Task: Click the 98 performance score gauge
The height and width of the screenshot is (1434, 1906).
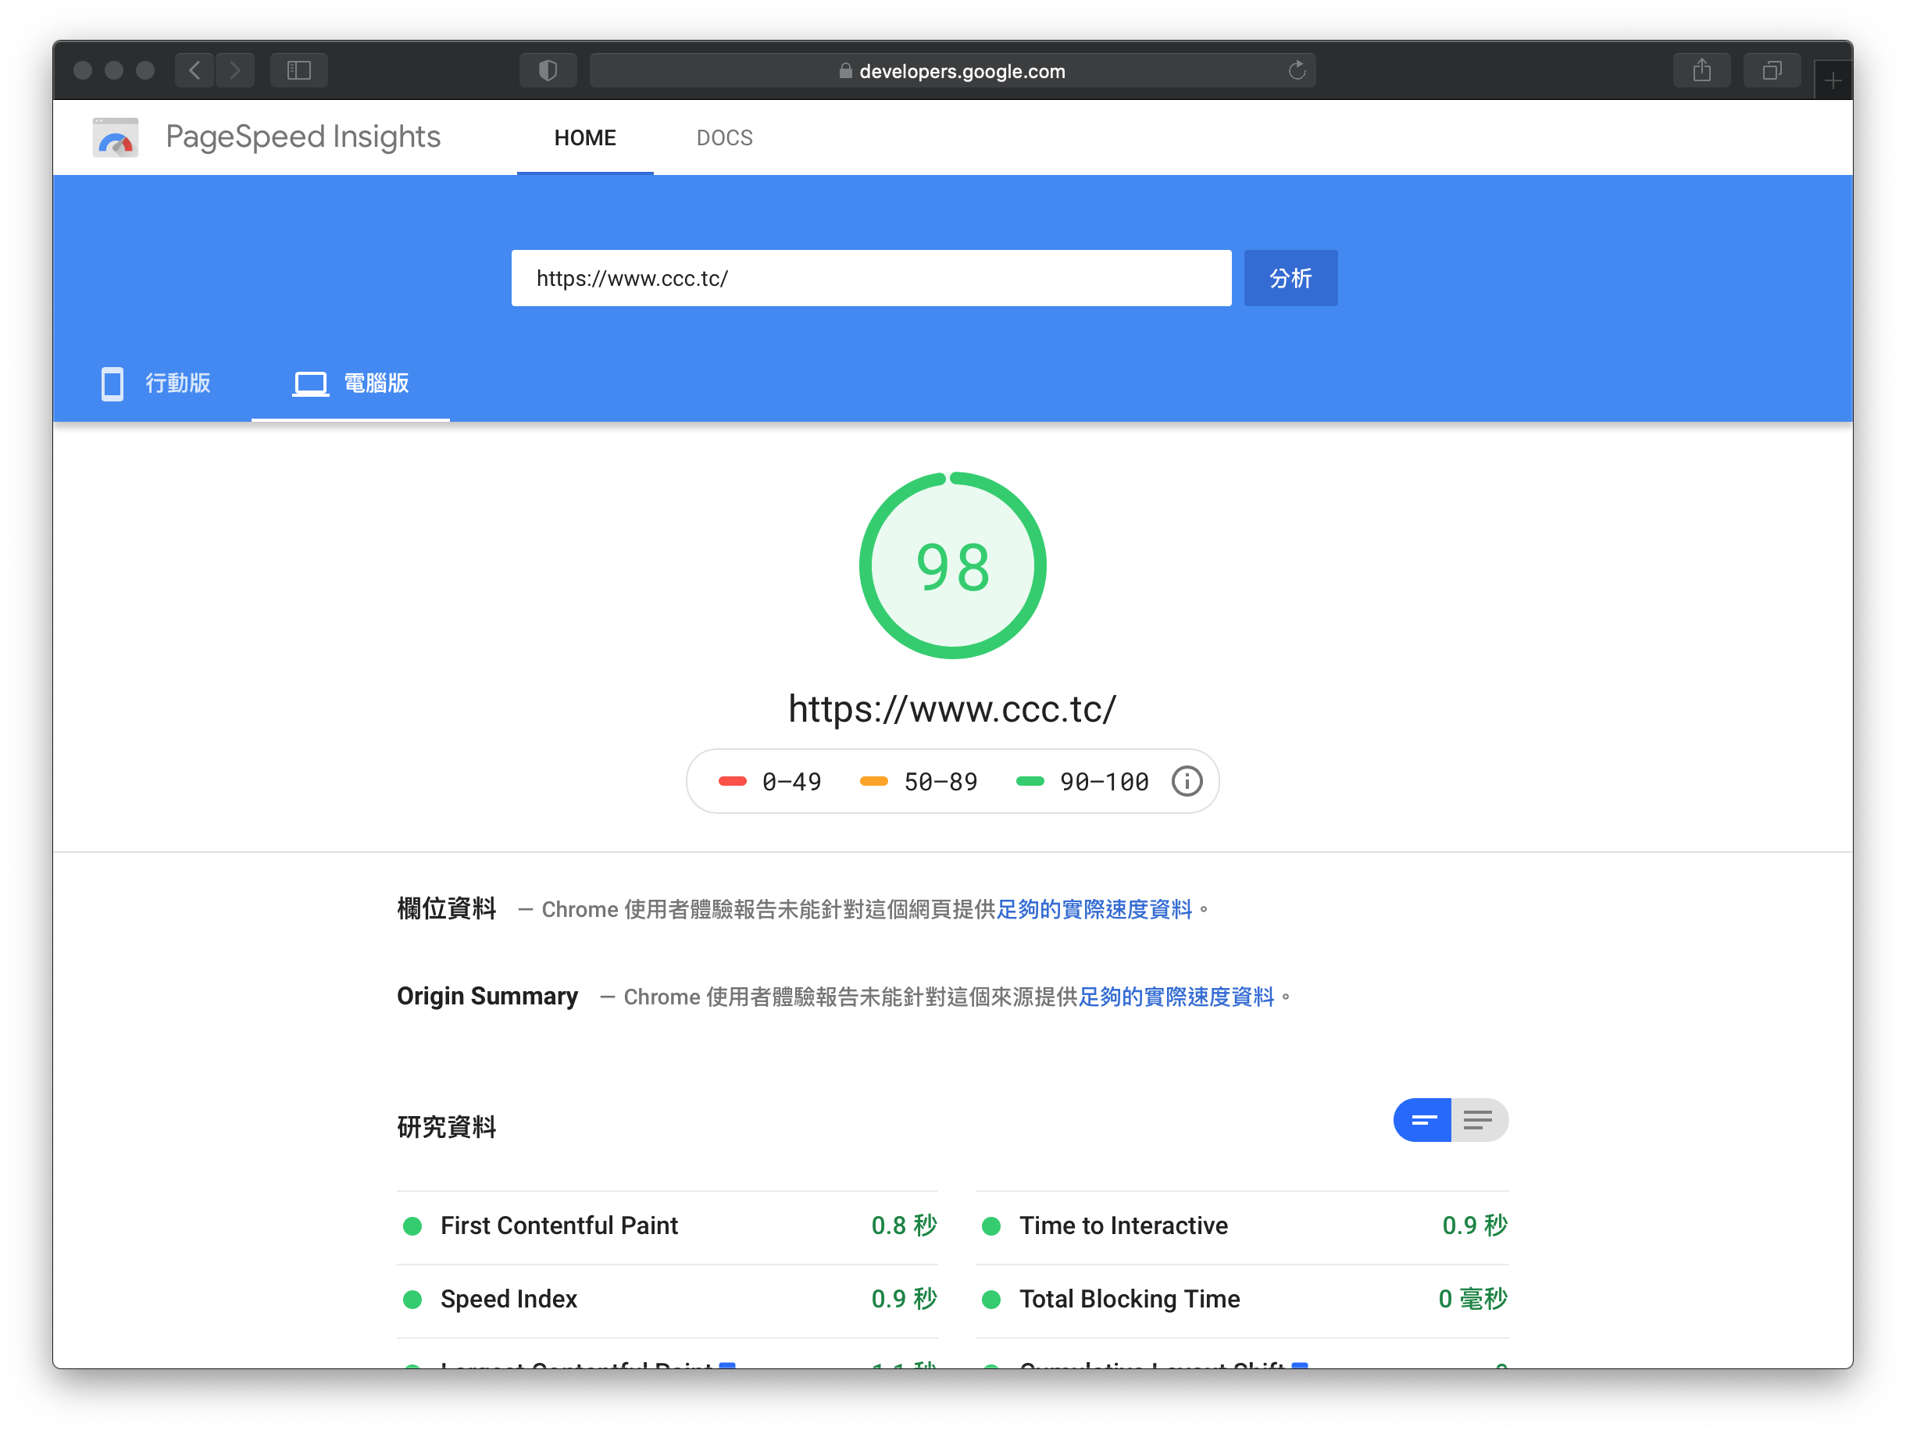Action: [952, 566]
